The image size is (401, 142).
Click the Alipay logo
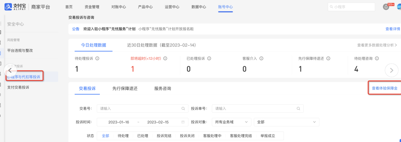pyautogui.click(x=15, y=7)
